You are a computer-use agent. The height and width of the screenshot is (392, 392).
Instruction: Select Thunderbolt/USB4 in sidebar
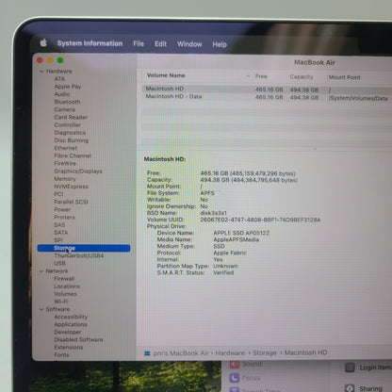point(79,255)
